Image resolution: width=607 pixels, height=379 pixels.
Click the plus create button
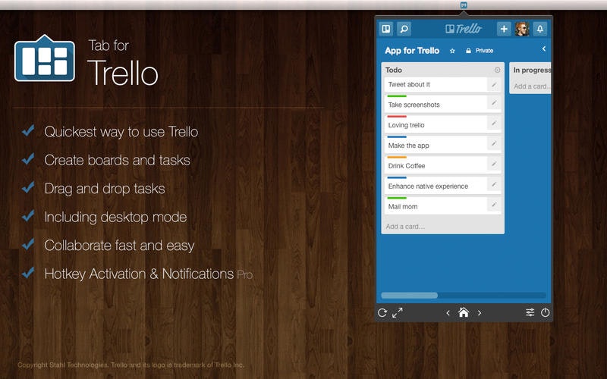[504, 29]
